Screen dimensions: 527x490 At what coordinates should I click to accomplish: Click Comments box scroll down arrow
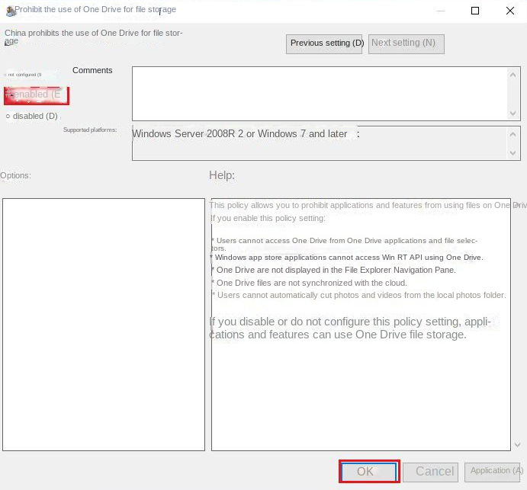513,113
